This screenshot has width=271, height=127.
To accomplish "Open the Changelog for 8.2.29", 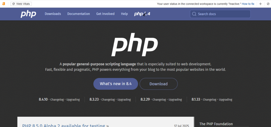I will (x=159, y=100).
